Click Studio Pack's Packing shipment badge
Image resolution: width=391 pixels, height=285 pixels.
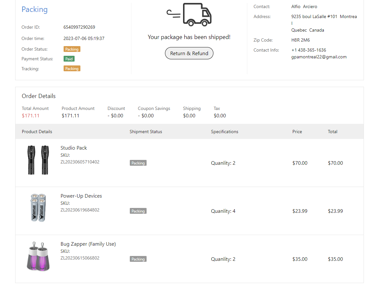pos(138,163)
